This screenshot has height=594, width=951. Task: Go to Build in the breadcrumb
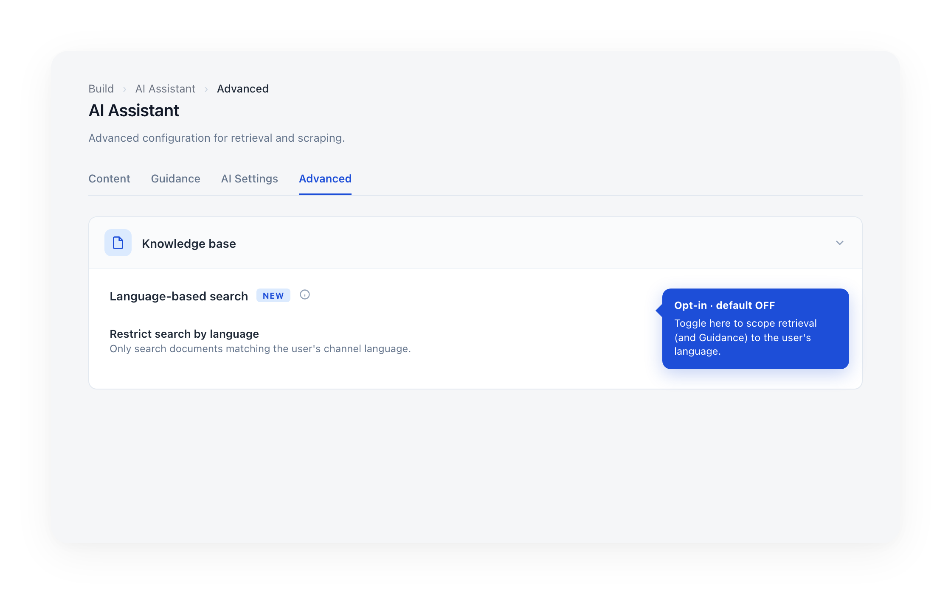click(101, 89)
